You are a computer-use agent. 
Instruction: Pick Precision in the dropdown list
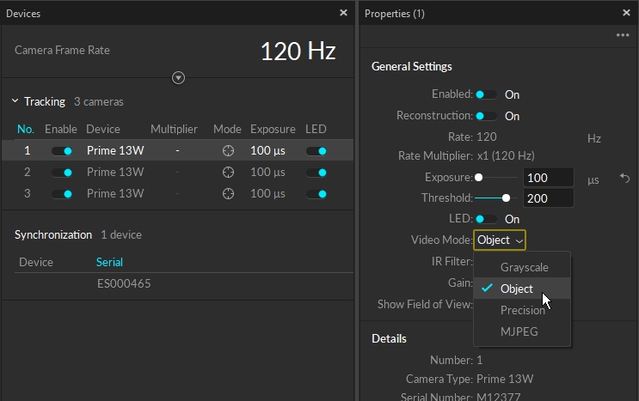pyautogui.click(x=522, y=310)
